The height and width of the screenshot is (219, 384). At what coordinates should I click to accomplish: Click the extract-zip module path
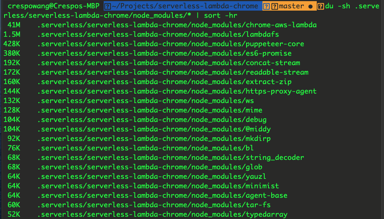tap(164, 82)
